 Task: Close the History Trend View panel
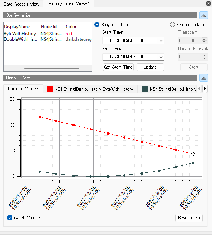(208, 3)
